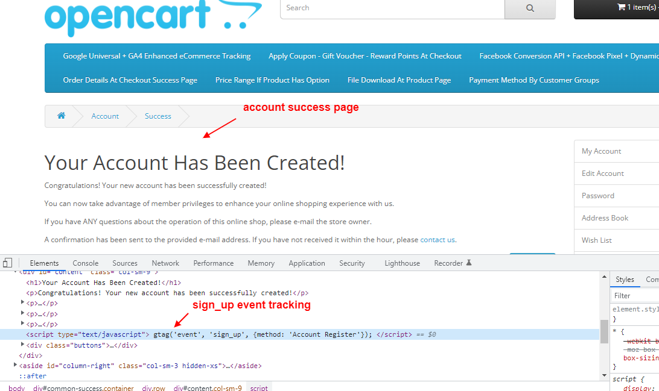
Task: Open Edit Account sidebar link
Action: click(x=617, y=174)
